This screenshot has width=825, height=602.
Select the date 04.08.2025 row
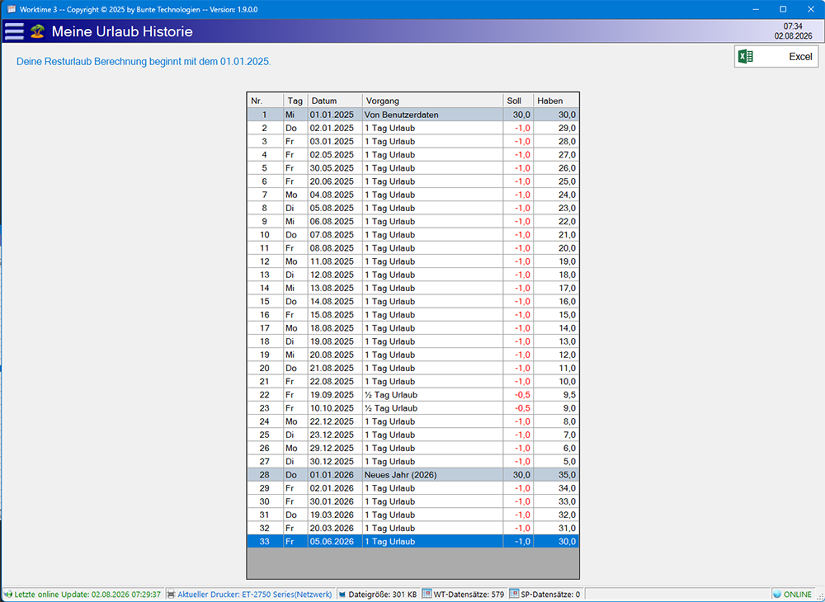pyautogui.click(x=413, y=195)
